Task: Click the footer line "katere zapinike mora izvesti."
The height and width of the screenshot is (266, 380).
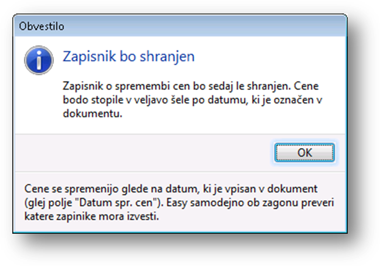Action: point(91,216)
